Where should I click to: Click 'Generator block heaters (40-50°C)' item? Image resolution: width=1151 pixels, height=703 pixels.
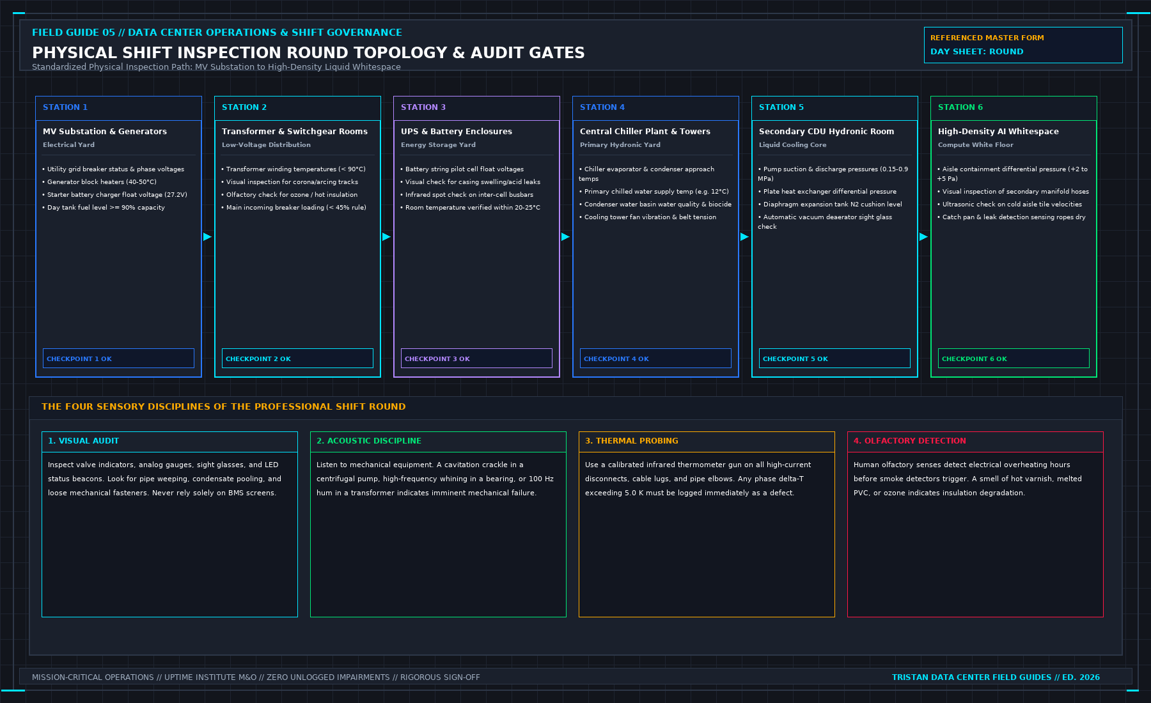point(100,182)
